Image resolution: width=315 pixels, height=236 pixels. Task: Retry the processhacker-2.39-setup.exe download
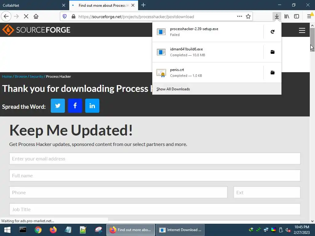tap(273, 32)
